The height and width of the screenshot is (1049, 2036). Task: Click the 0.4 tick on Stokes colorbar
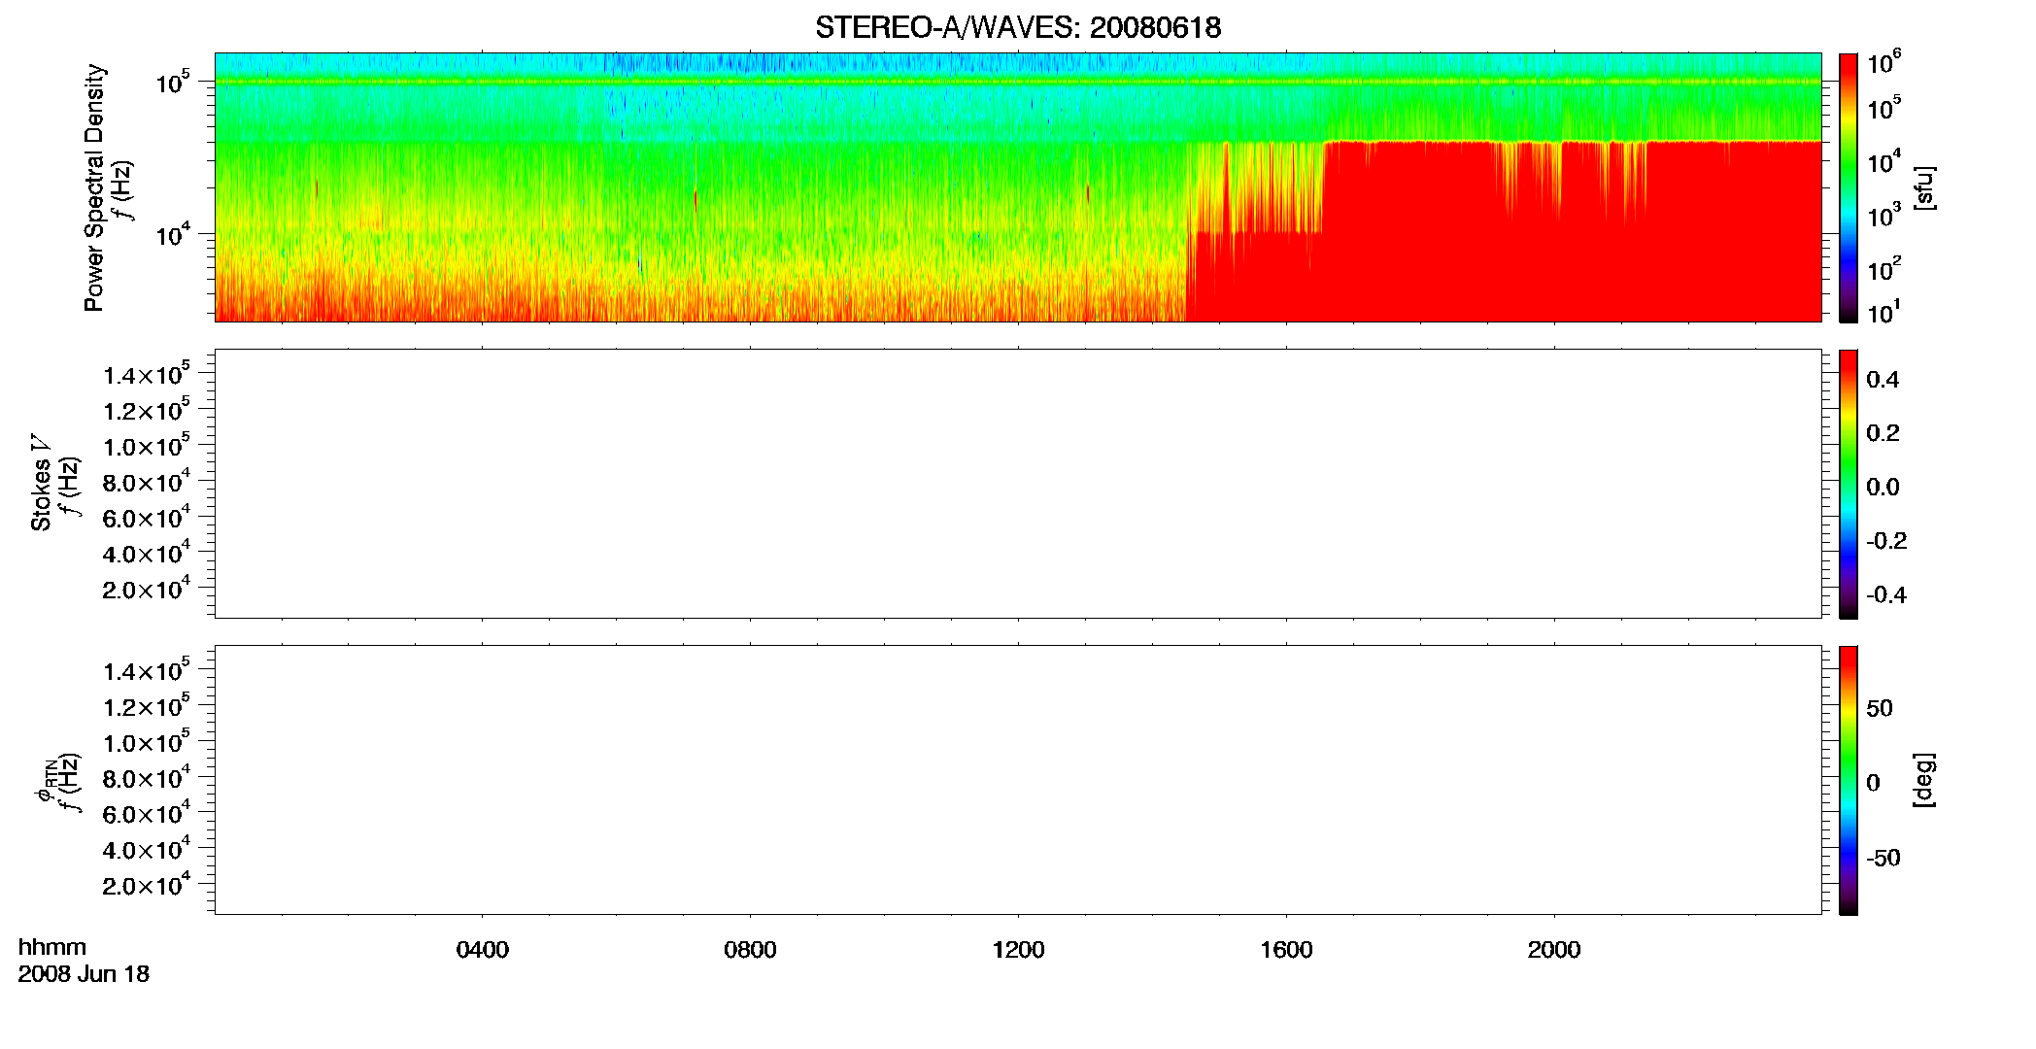point(1883,380)
